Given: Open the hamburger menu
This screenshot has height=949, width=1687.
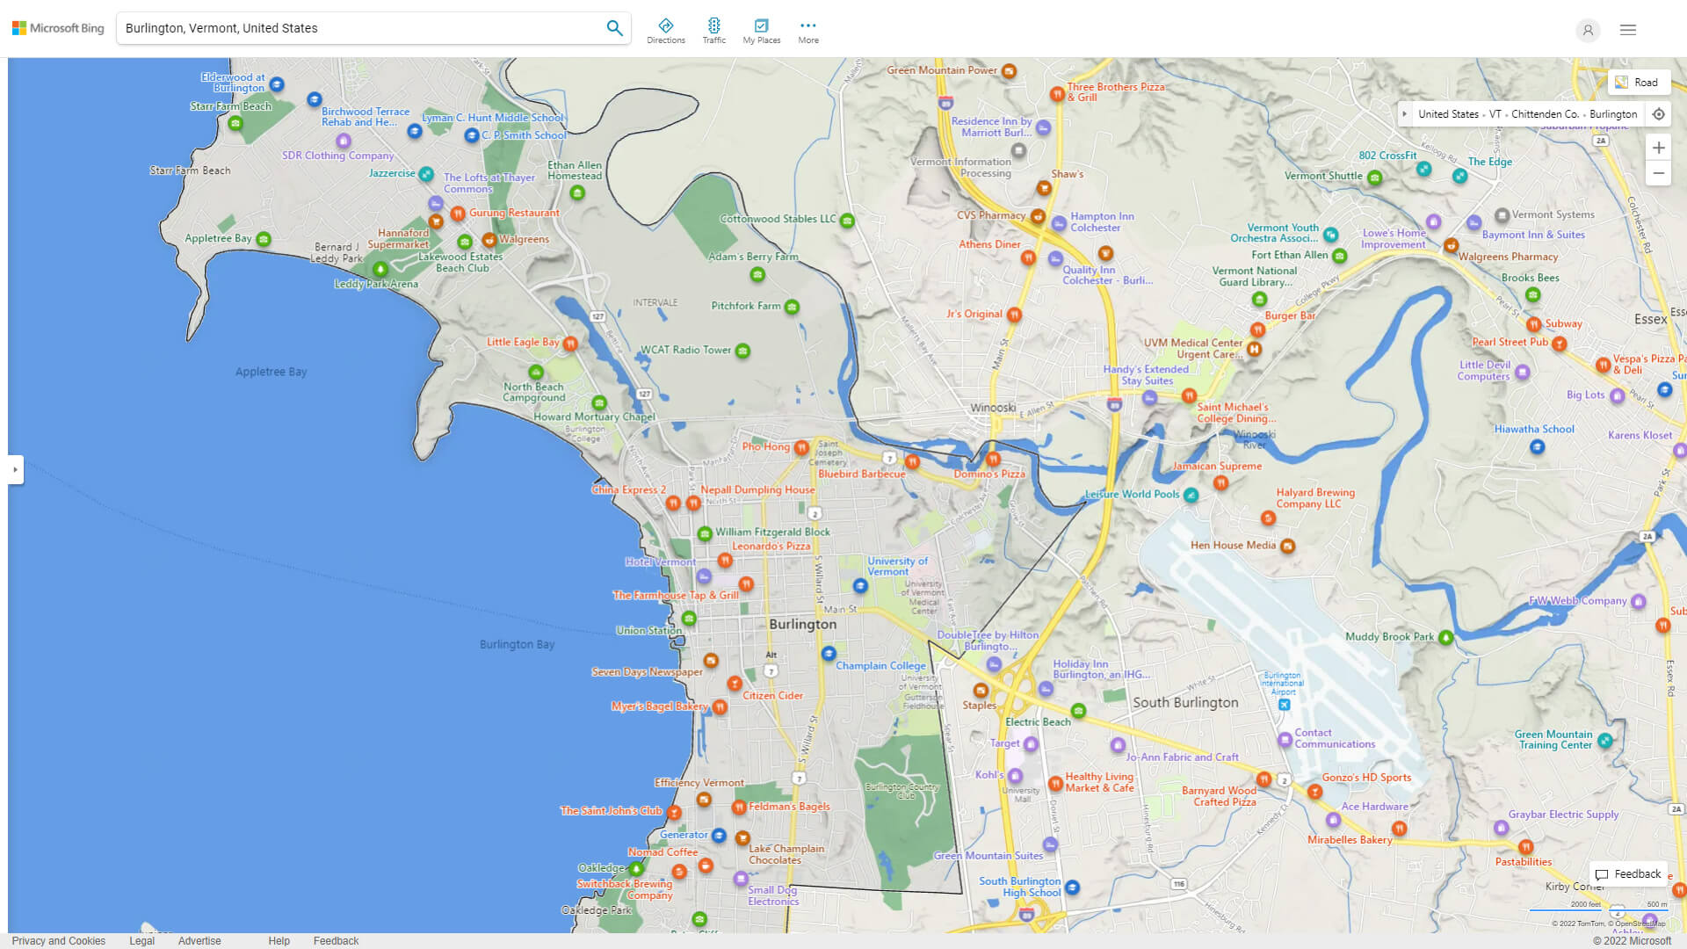Looking at the screenshot, I should click(1627, 29).
